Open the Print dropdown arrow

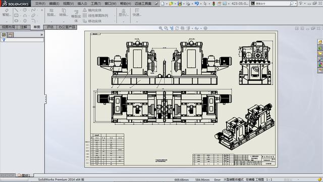pyautogui.click(x=192, y=4)
